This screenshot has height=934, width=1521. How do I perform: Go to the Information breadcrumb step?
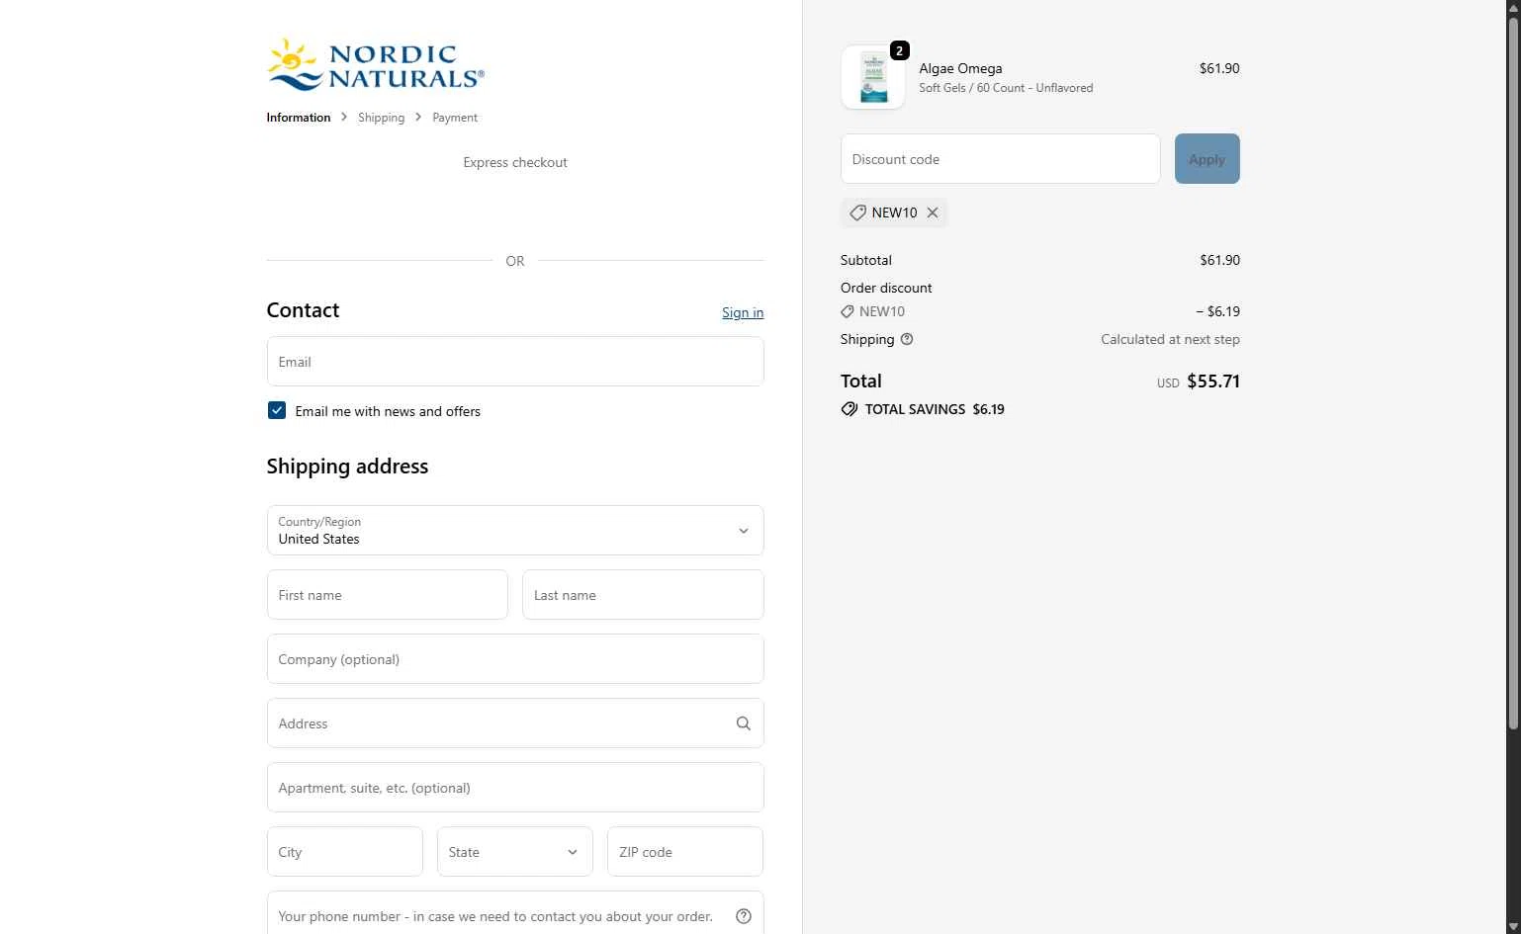tap(299, 118)
